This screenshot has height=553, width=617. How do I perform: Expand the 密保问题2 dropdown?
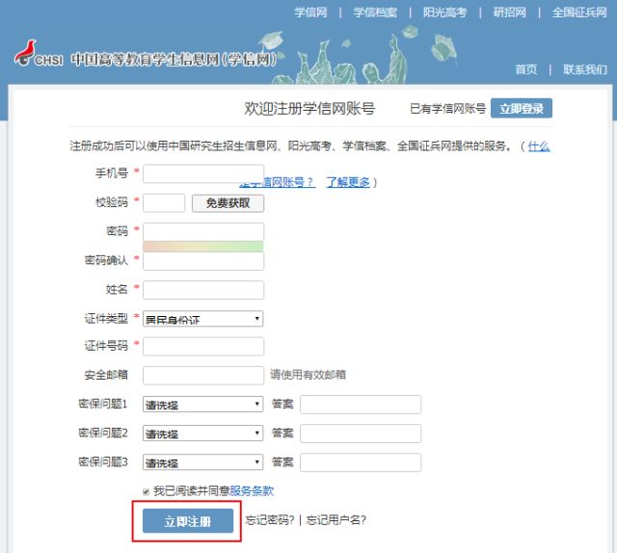(203, 434)
